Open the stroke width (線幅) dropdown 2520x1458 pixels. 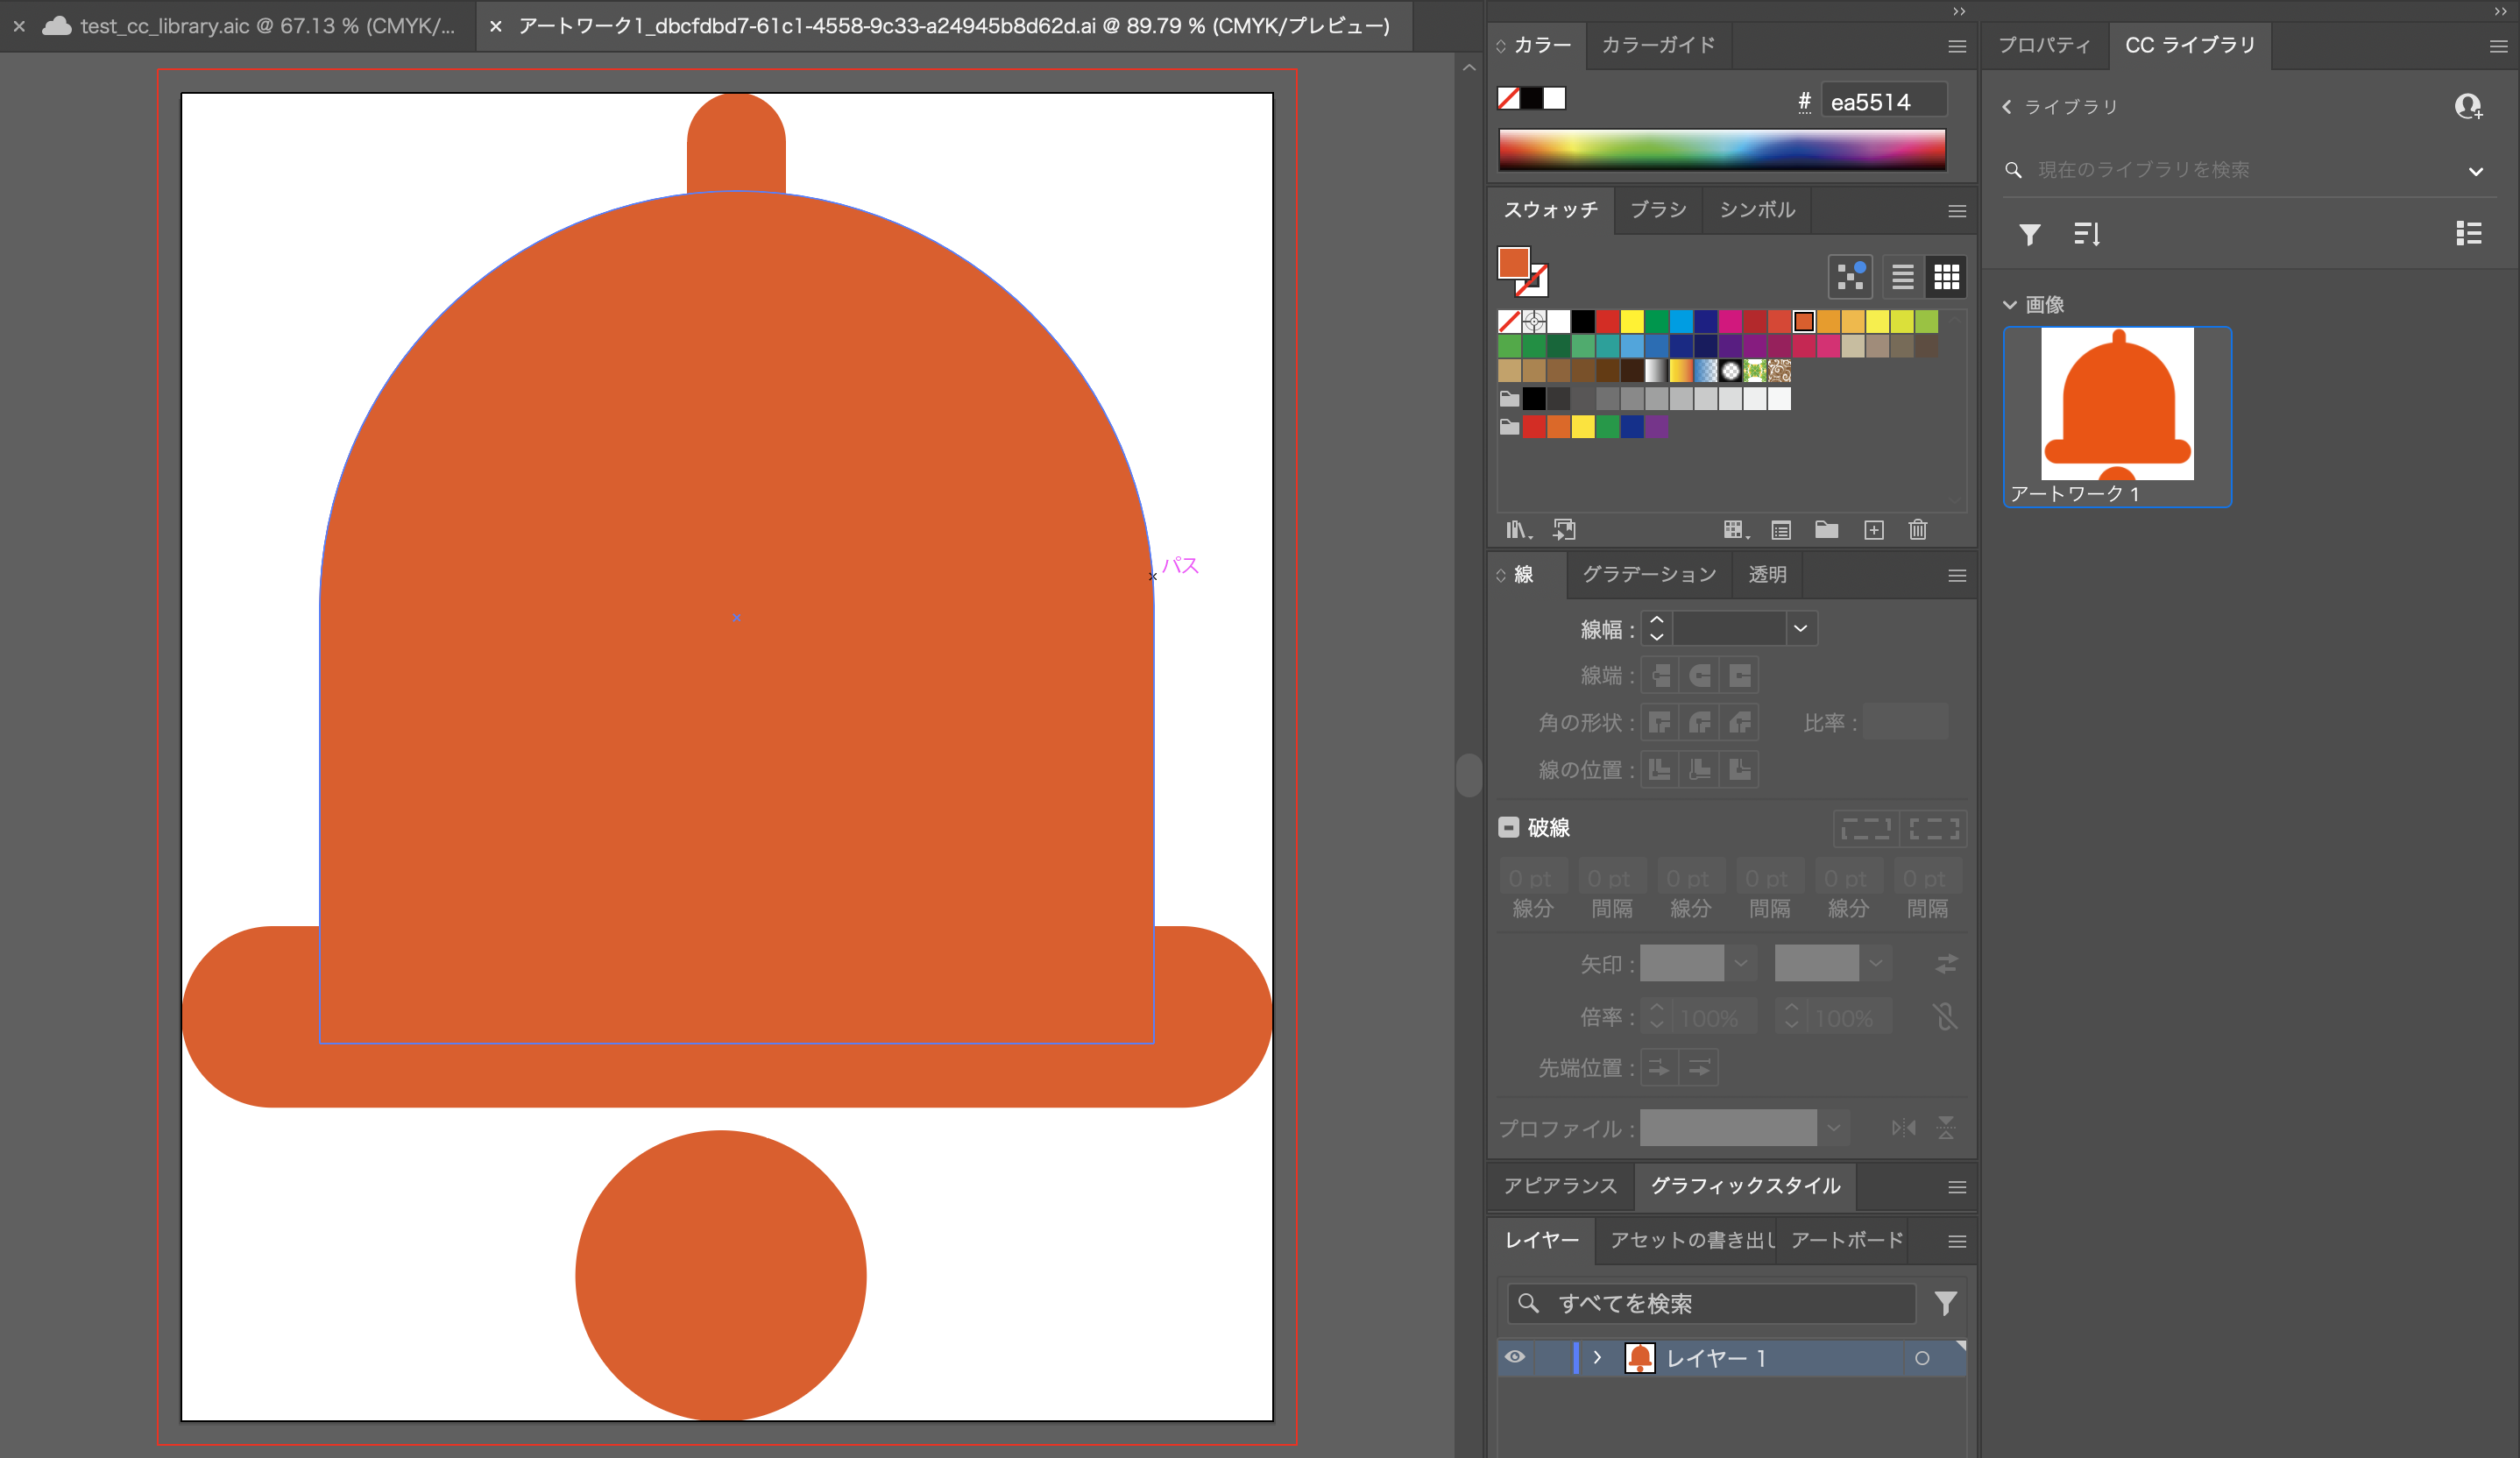tap(1800, 629)
